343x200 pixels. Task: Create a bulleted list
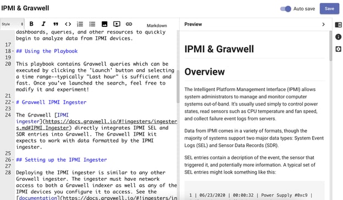point(92,24)
